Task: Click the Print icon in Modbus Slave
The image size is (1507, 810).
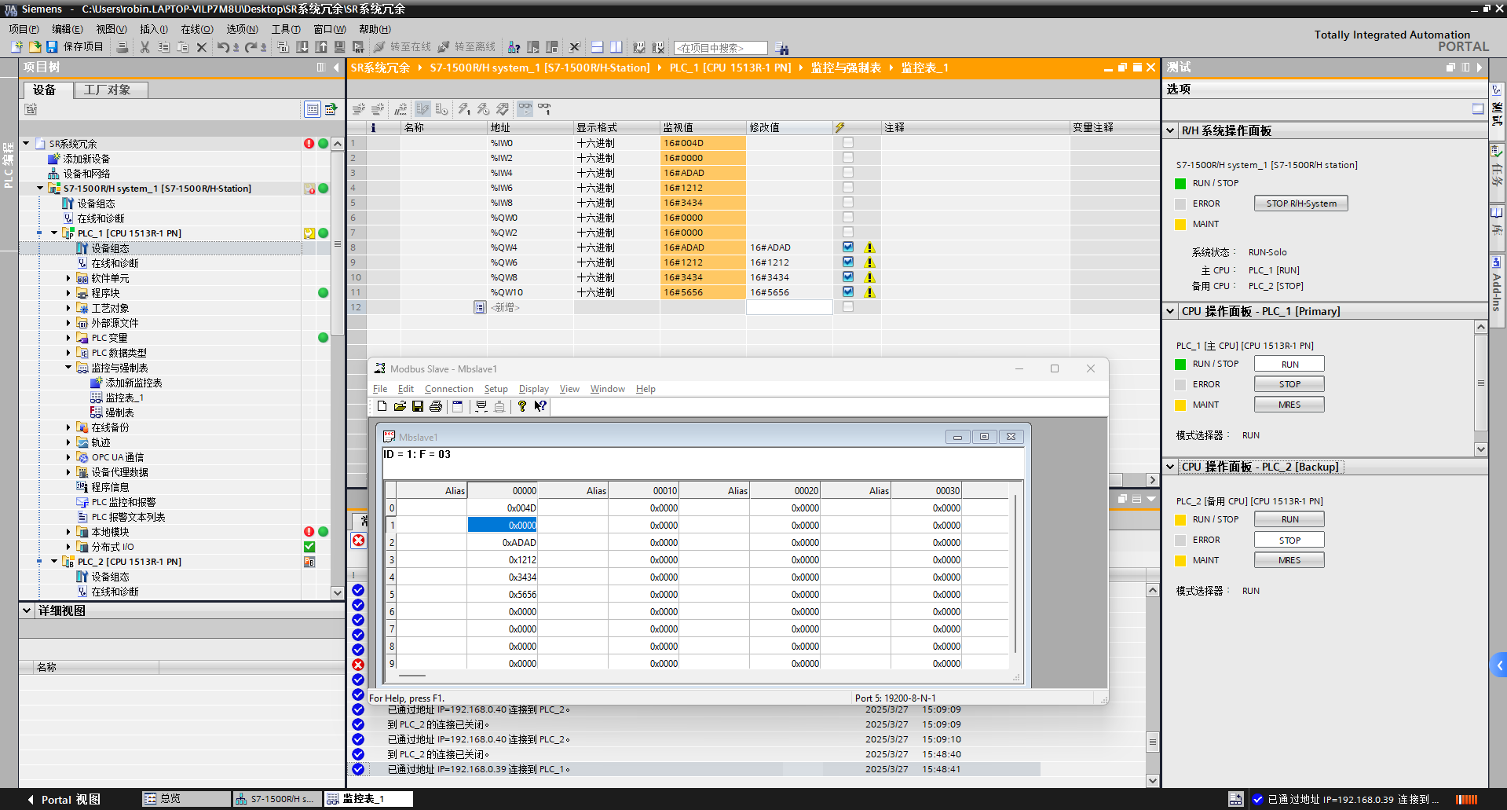Action: (x=436, y=406)
